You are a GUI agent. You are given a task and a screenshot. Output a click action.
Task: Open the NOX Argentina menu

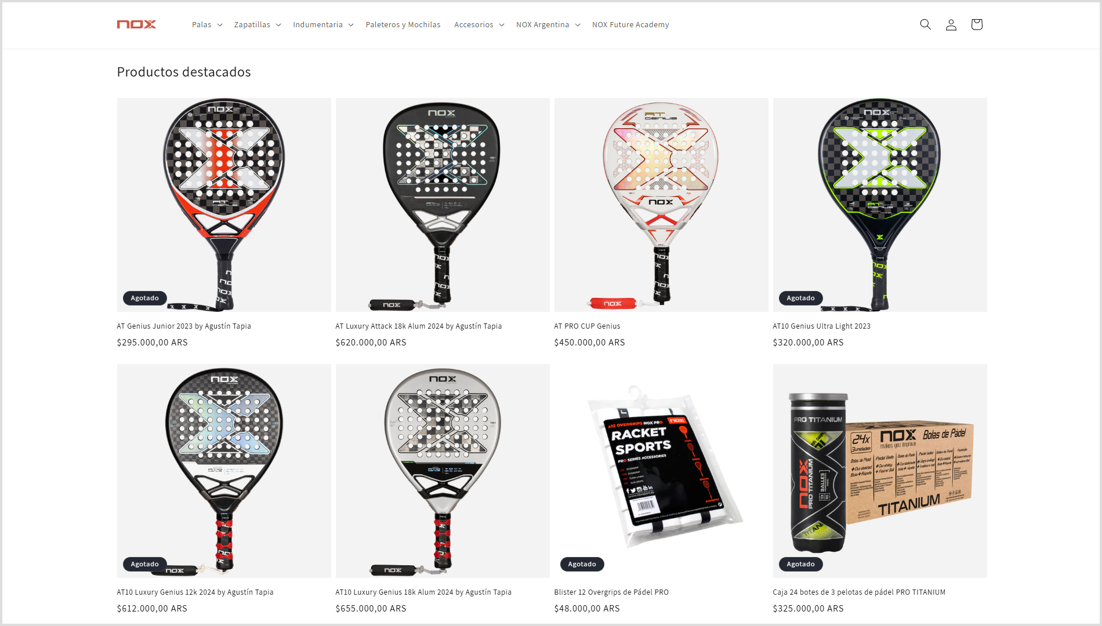point(548,24)
